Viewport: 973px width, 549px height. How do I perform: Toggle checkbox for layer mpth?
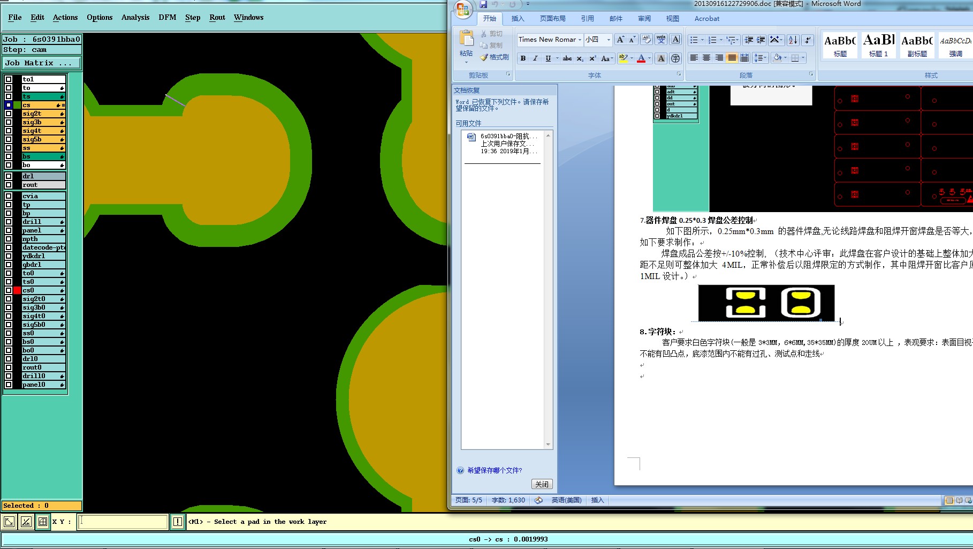tap(9, 239)
